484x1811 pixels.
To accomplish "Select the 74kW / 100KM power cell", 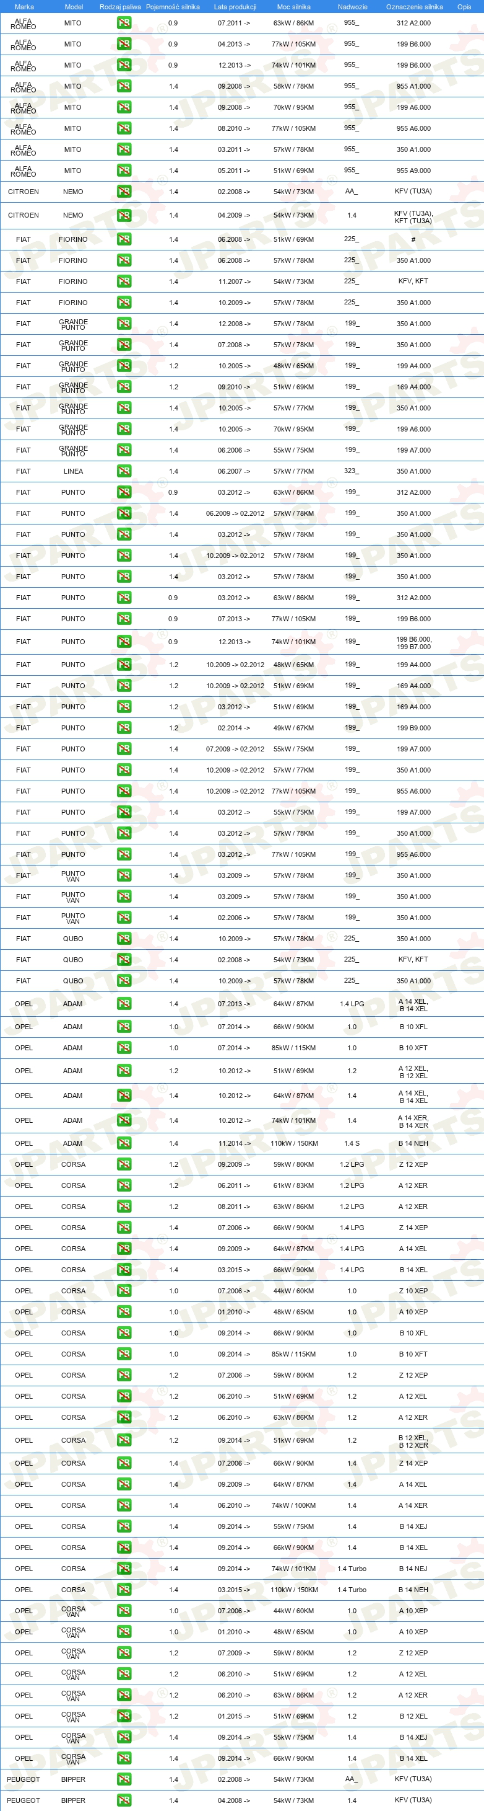I will coord(293,1505).
